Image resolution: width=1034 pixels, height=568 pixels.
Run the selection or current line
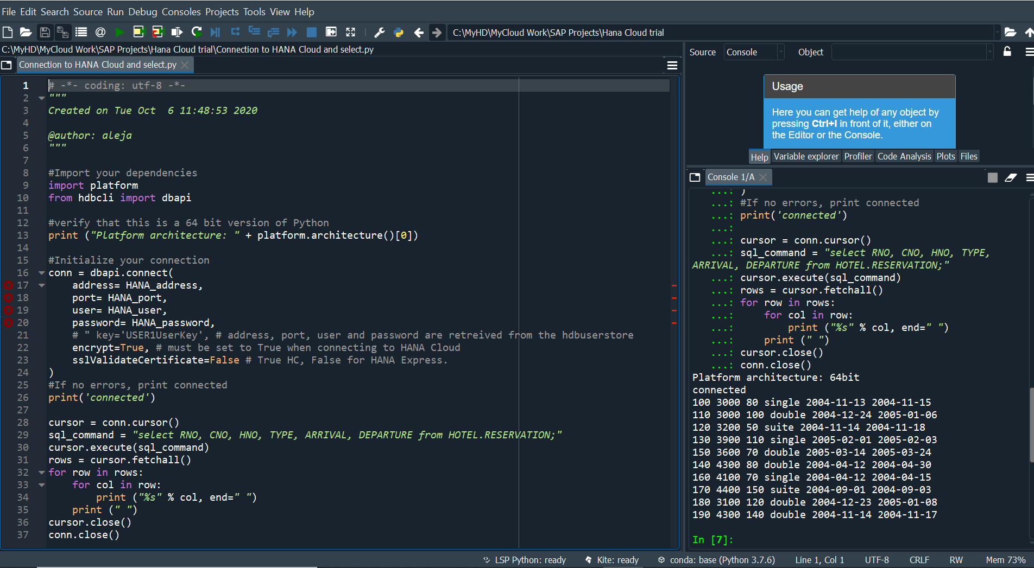pos(177,33)
